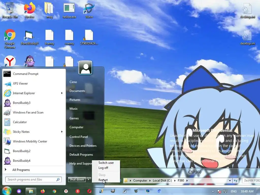This screenshot has height=195, width=260.
Task: Select Google Chrome desktop shortcut
Action: [x=10, y=39]
